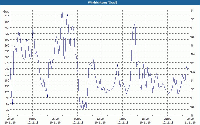The height and width of the screenshot is (125, 200).
Task: Pick the 270 y-axis tick label
Action: click(x=7, y=63)
